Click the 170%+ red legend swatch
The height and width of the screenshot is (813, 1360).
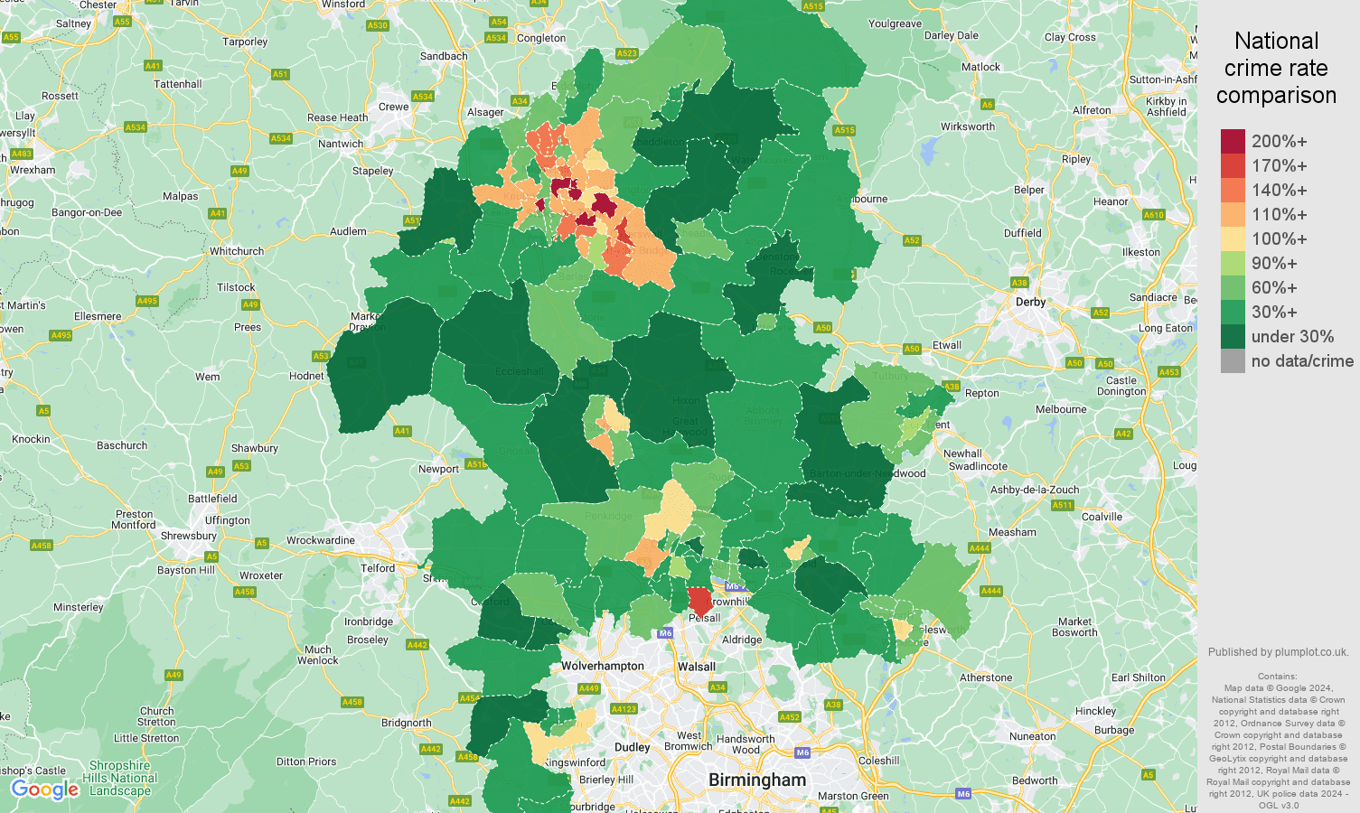click(1233, 165)
